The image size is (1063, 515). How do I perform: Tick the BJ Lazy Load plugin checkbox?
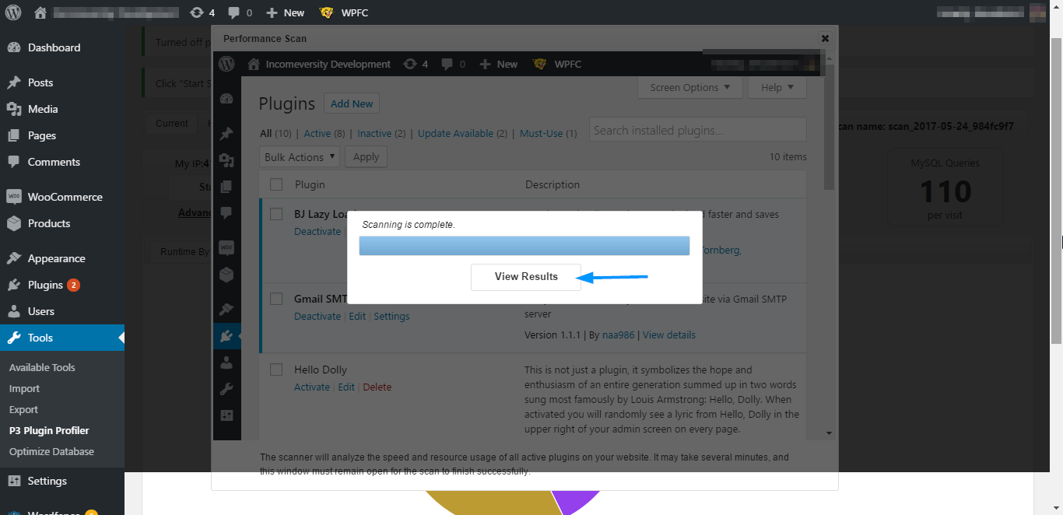276,214
